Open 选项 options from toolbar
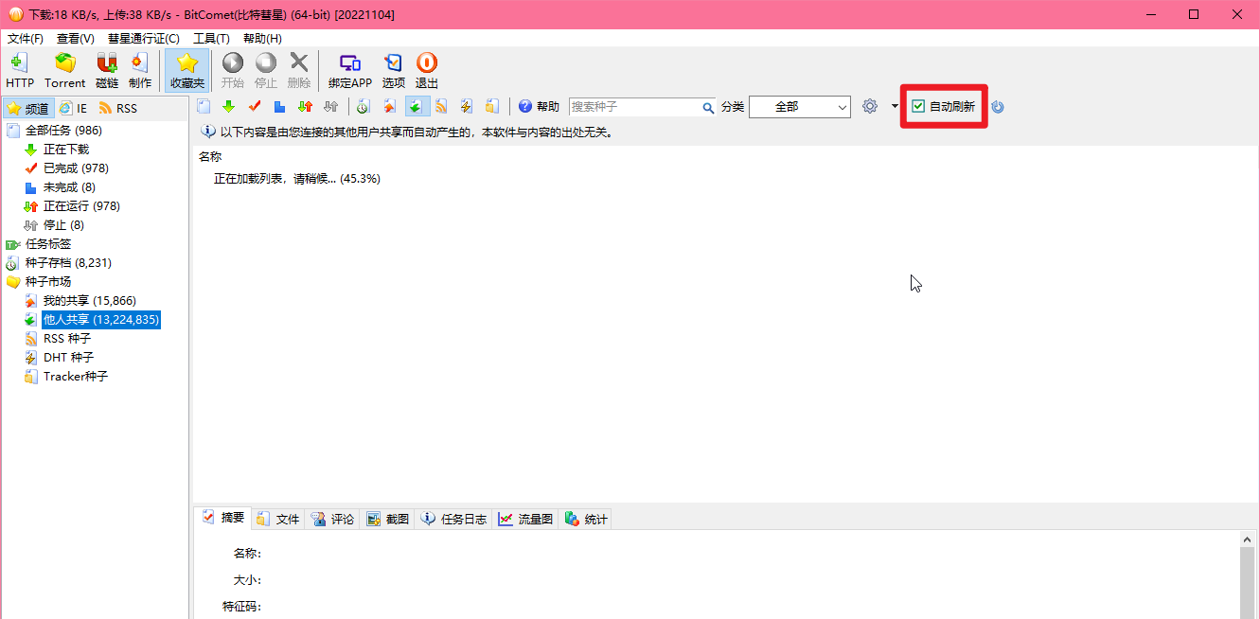Image resolution: width=1260 pixels, height=619 pixels. coord(394,71)
